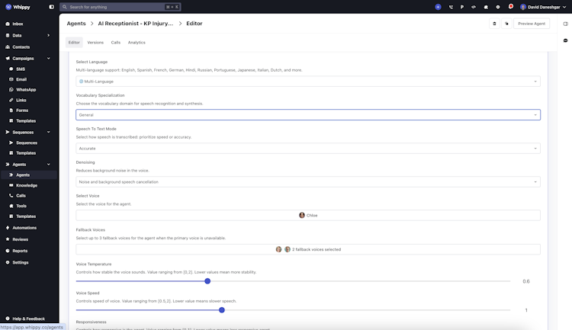This screenshot has width=572, height=330.
Task: Switch to the Calls tab
Action: coord(116,43)
